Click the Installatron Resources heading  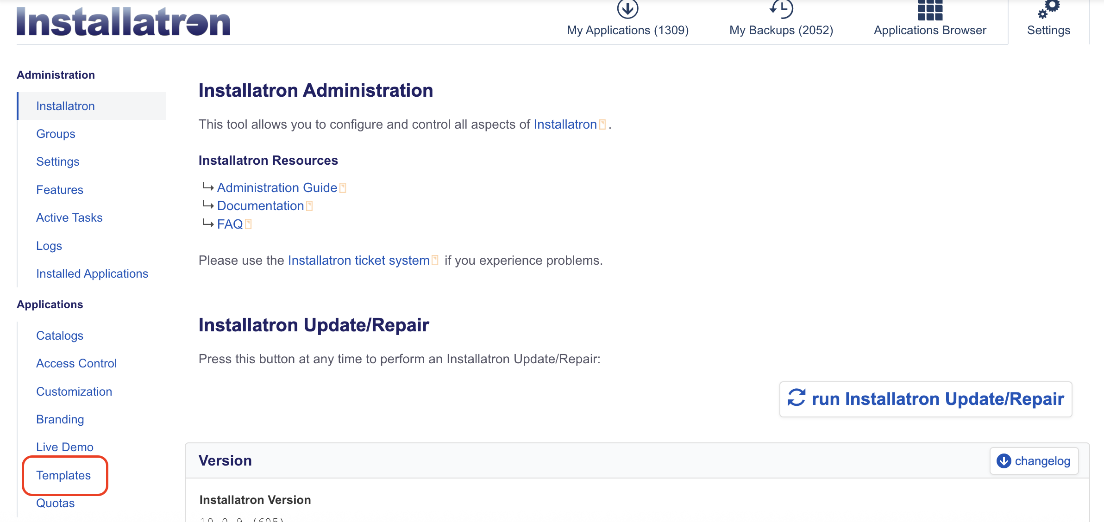(268, 160)
